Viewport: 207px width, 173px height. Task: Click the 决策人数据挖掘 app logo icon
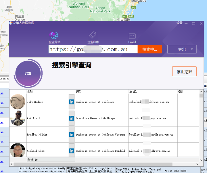coord(11,23)
